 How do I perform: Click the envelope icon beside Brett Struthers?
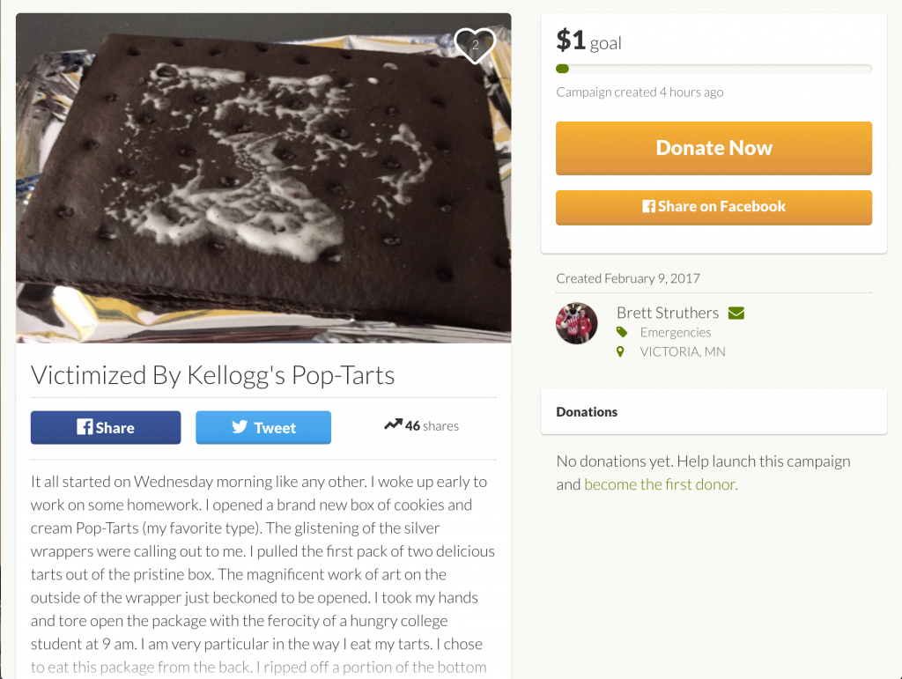736,313
